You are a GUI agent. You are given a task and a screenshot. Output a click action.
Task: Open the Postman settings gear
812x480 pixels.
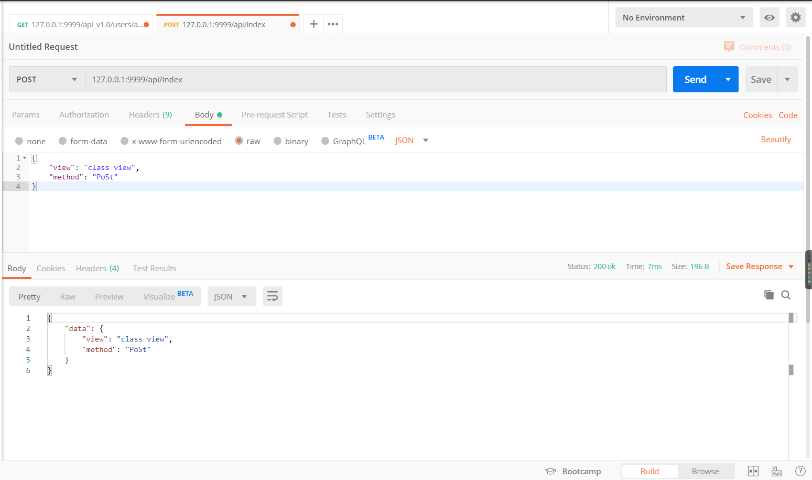pyautogui.click(x=795, y=17)
